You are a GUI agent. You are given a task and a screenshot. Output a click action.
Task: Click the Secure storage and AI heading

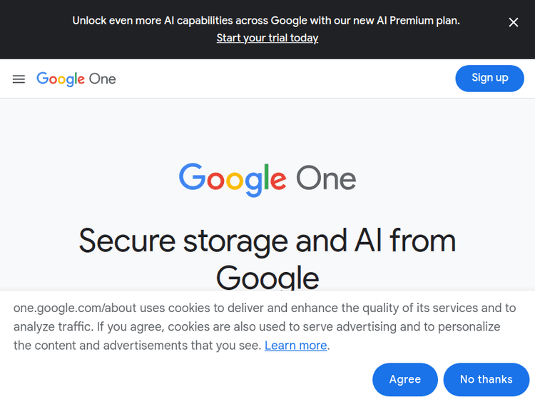click(x=267, y=240)
